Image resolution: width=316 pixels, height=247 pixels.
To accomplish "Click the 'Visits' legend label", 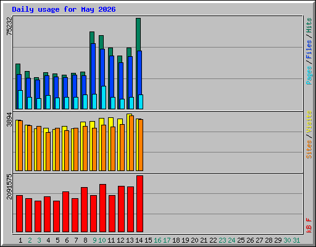I will point(309,122).
